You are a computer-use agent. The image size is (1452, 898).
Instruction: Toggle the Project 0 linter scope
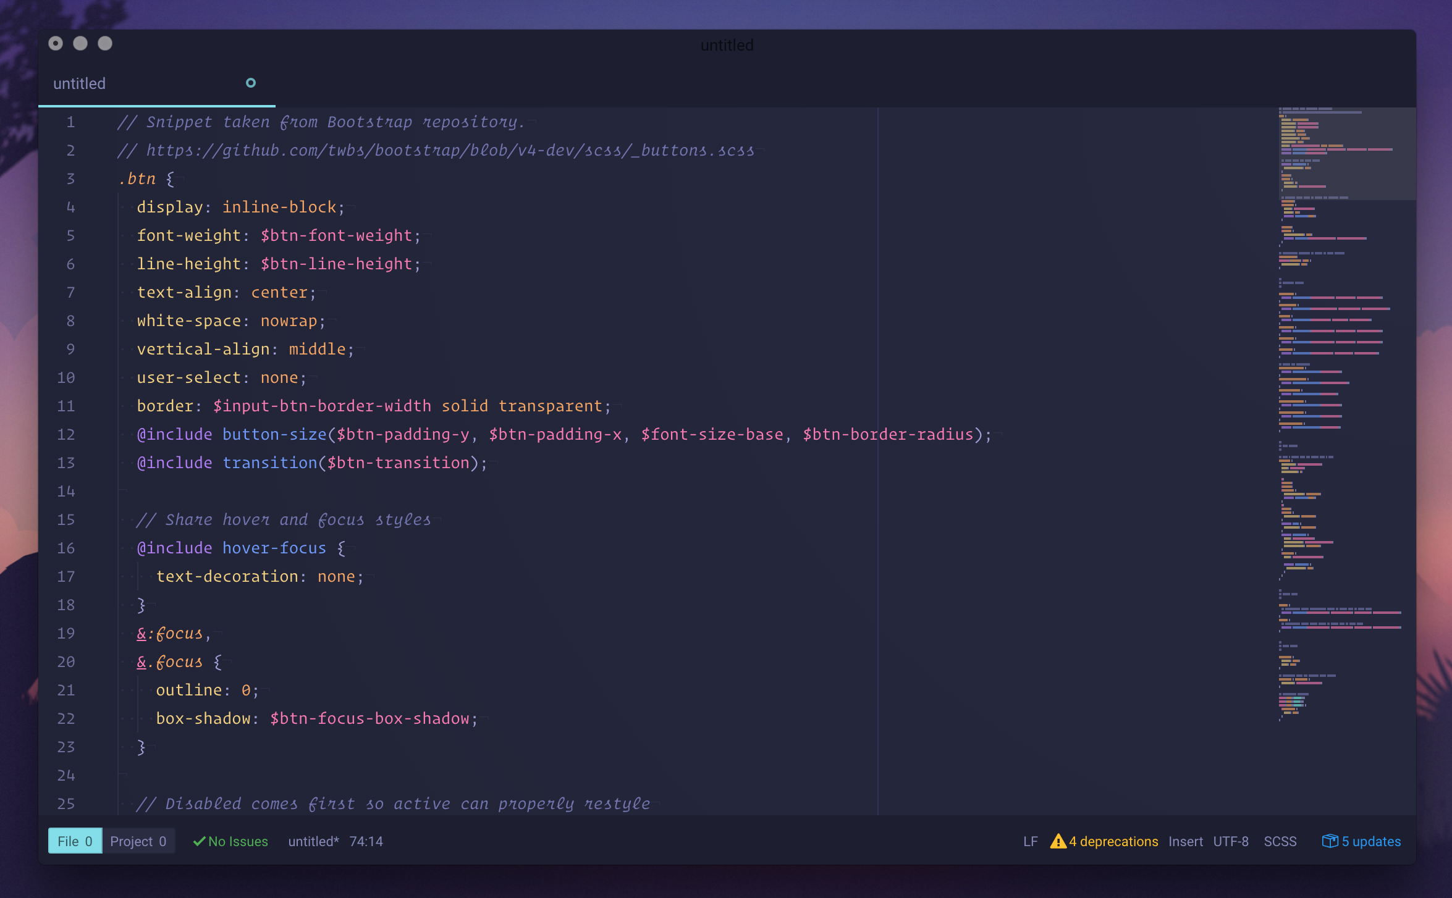click(x=138, y=841)
